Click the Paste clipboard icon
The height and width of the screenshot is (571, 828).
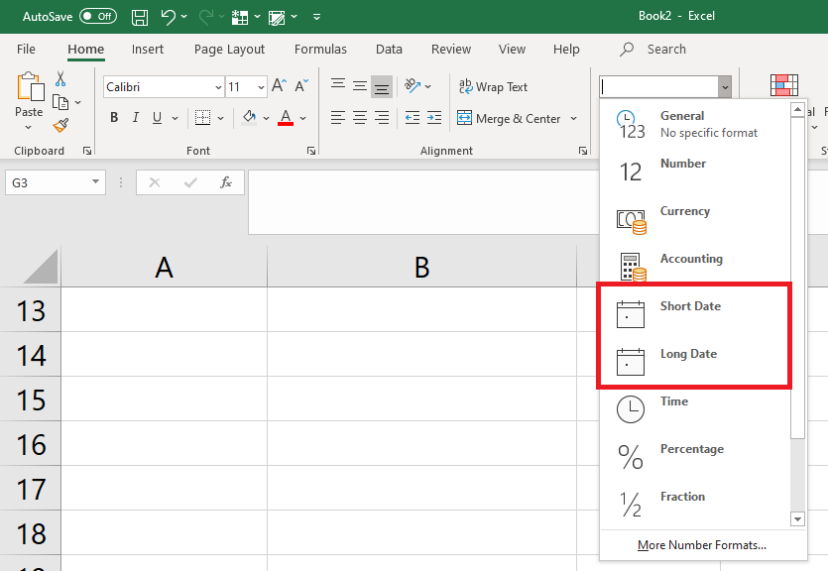pos(30,86)
